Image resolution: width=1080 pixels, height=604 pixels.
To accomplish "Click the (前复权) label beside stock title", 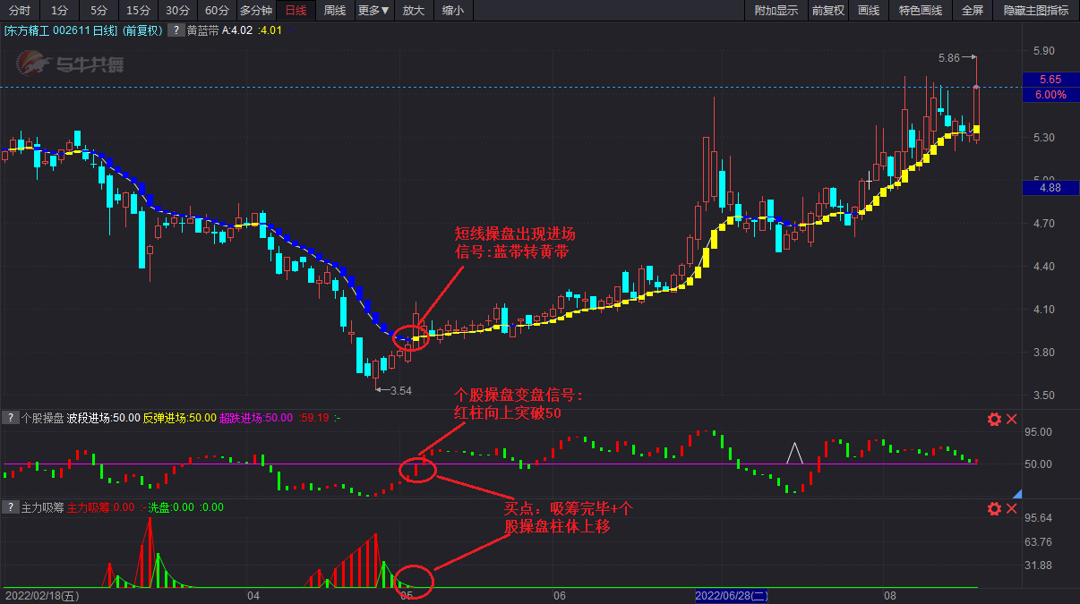I will [143, 30].
